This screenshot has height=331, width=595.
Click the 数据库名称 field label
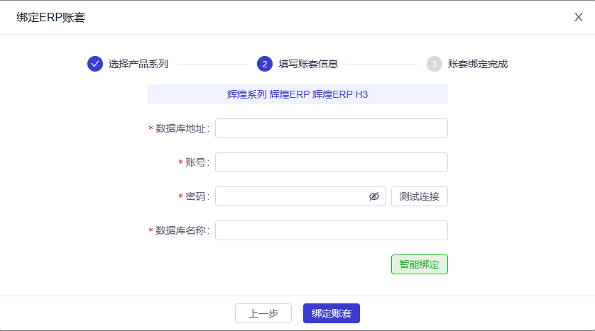pyautogui.click(x=182, y=230)
